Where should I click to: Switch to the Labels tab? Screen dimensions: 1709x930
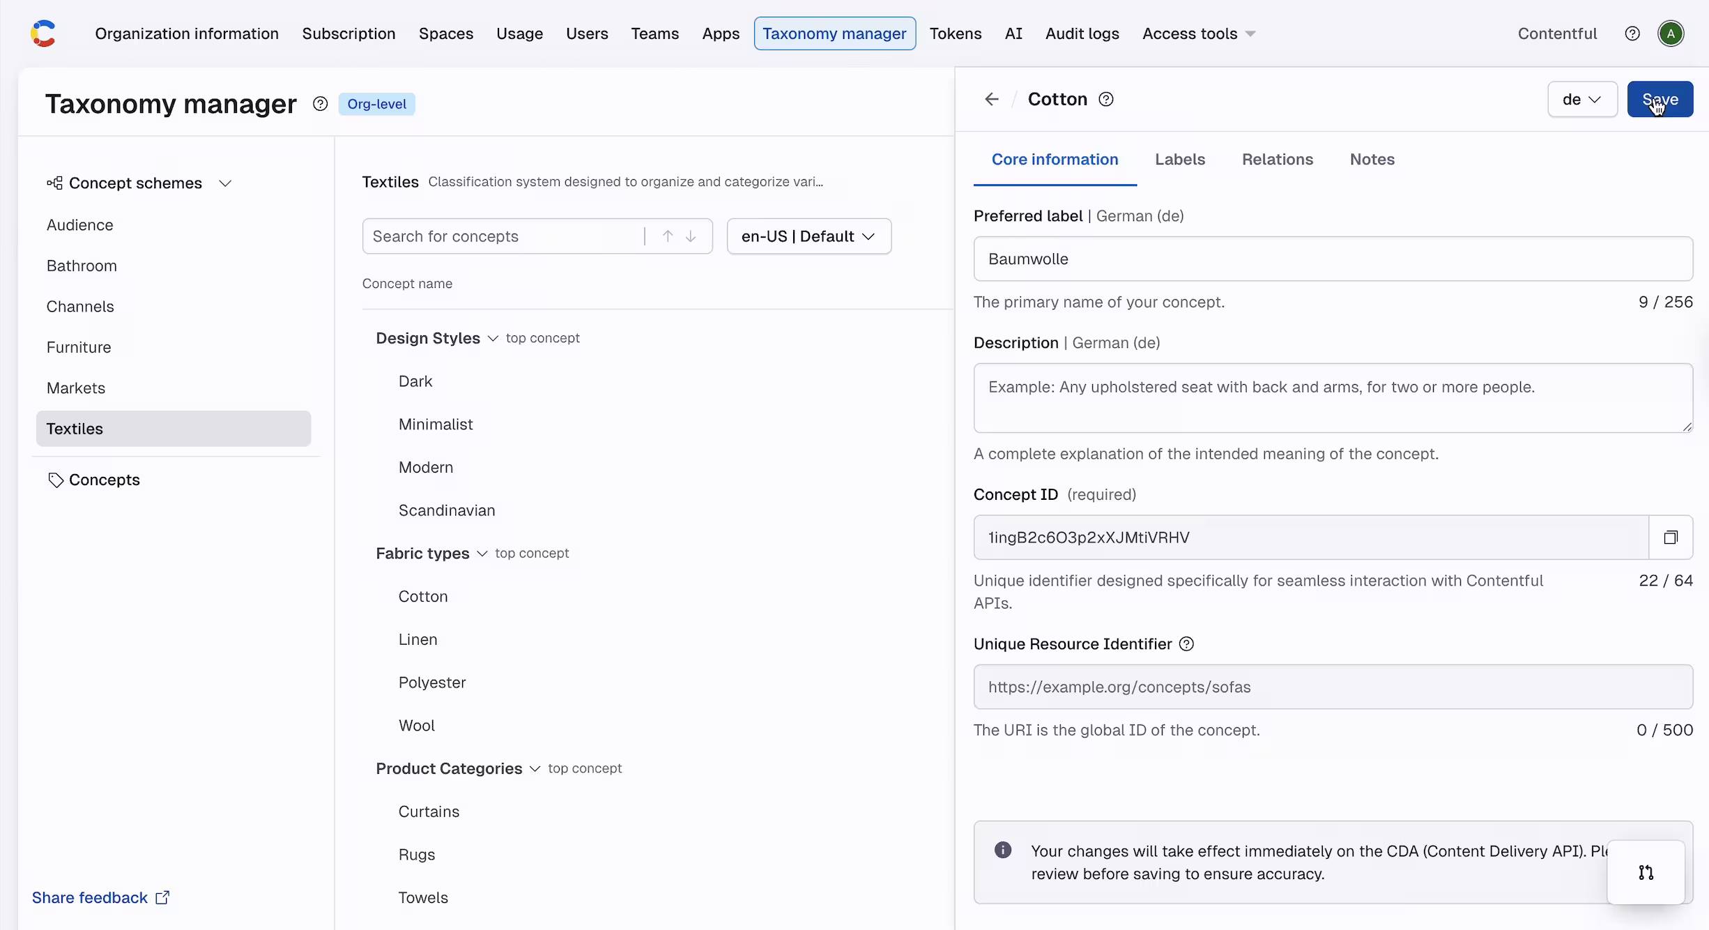click(1179, 159)
